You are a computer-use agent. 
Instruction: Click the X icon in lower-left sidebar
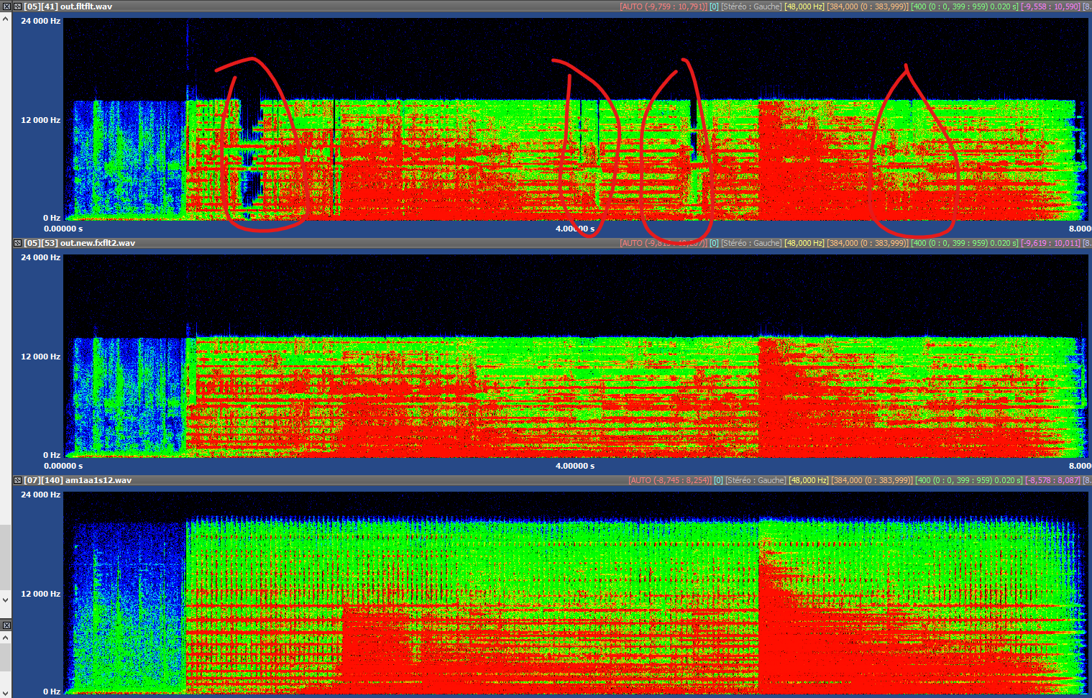click(6, 625)
